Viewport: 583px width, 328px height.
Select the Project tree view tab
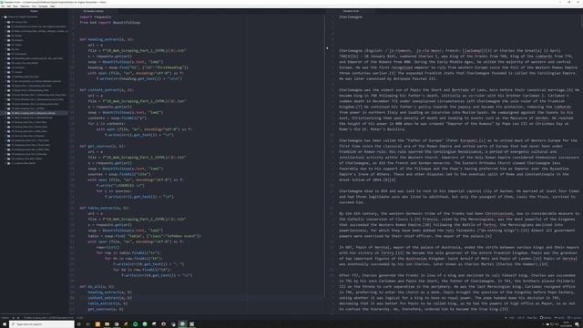(34, 11)
